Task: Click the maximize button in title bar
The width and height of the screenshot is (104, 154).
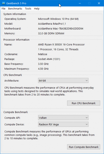Action: pos(89,3)
